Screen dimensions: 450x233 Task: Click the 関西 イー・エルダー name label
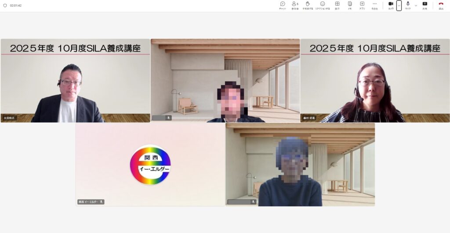point(88,202)
